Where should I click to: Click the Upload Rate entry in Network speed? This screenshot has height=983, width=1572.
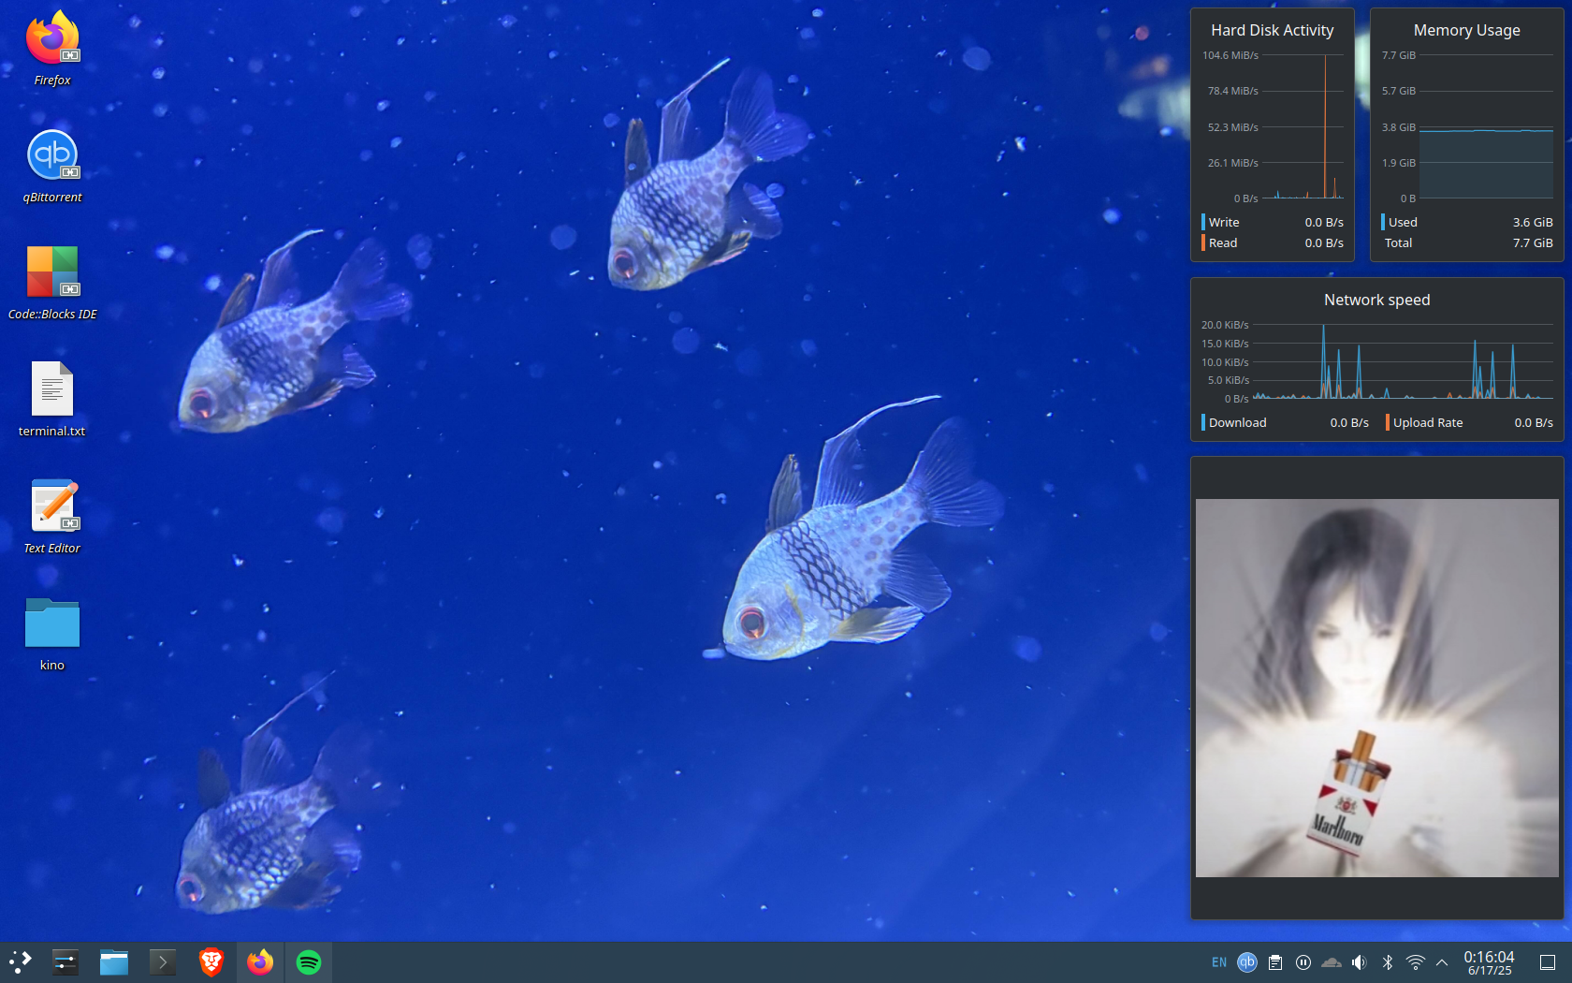point(1469,422)
